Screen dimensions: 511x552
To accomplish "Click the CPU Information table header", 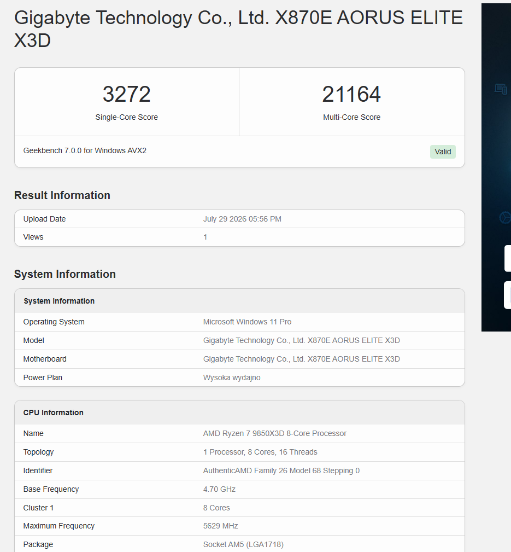I will click(239, 412).
